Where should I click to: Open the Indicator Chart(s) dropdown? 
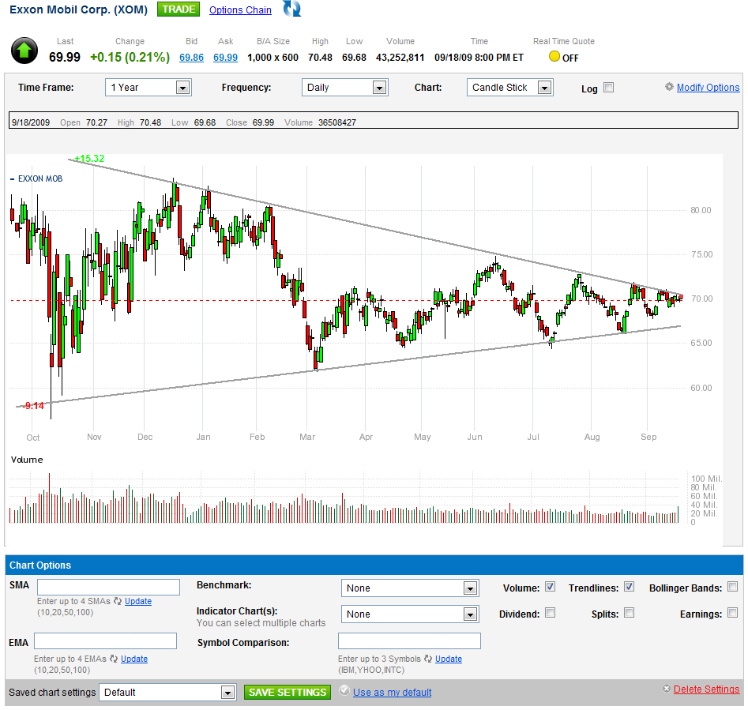coord(410,614)
